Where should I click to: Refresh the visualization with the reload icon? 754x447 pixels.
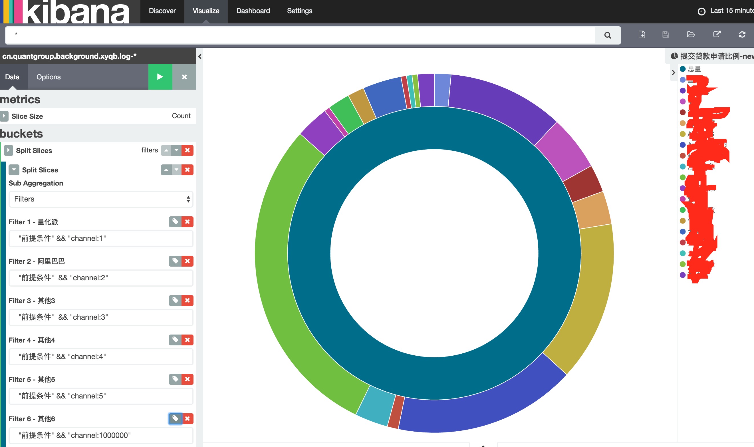click(742, 35)
